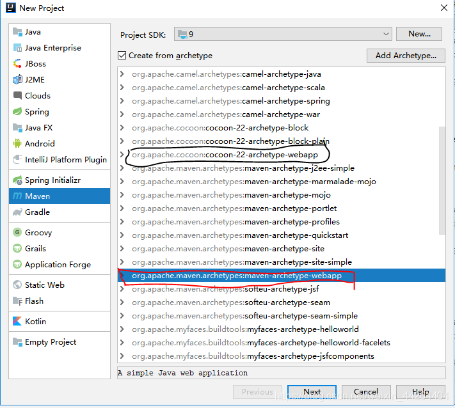Click the Clouds icon

click(x=17, y=96)
